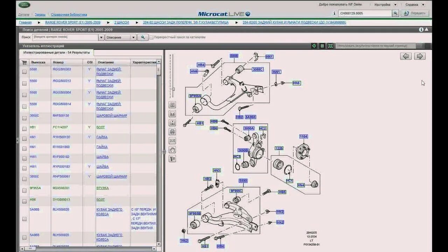Screen dimensions: 448x252
Task: Click the search criteria input field
Action: coord(65,37)
